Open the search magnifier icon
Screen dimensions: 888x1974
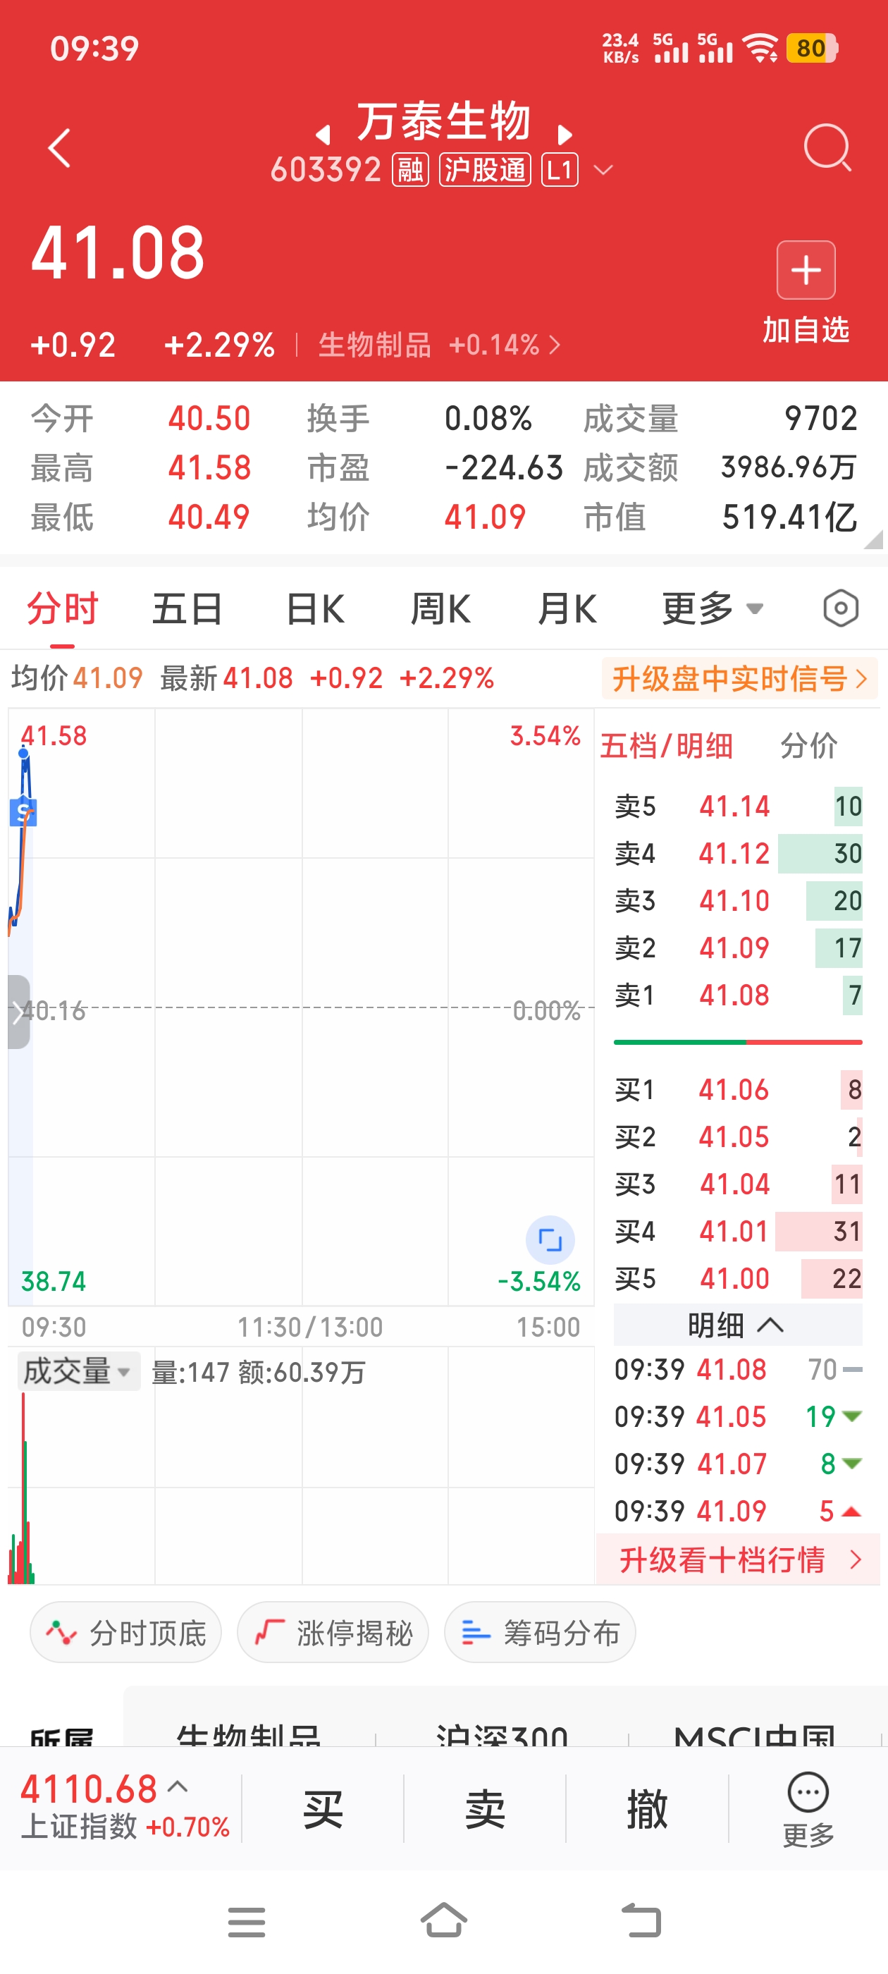[x=827, y=147]
